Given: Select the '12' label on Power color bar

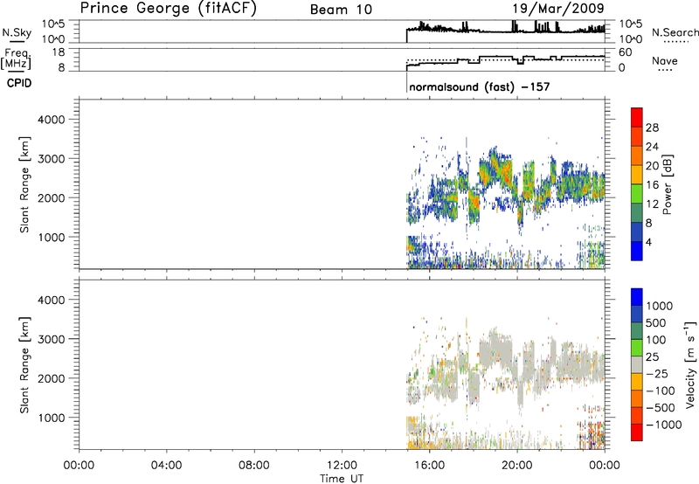Looking at the screenshot, I should pos(652,204).
